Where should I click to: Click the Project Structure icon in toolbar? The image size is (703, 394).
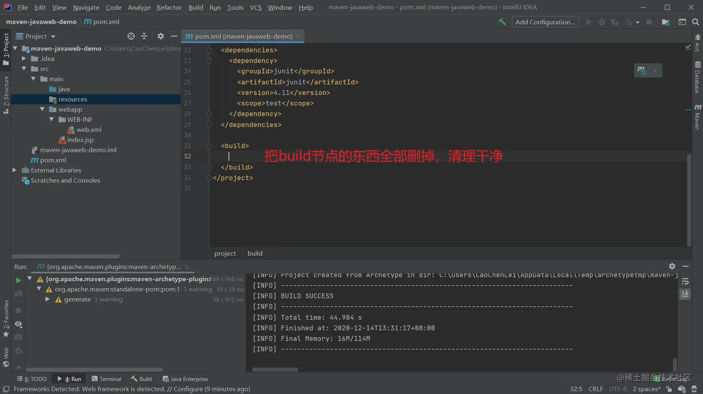(666, 22)
